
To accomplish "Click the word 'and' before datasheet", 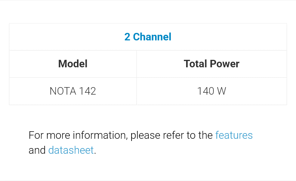I will click(37, 150).
